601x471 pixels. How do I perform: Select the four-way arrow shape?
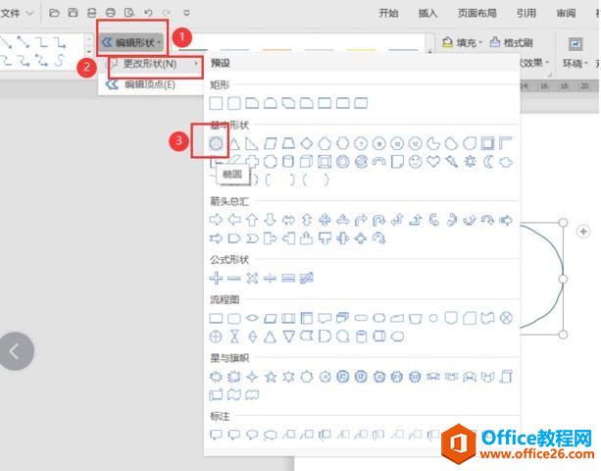point(325,220)
